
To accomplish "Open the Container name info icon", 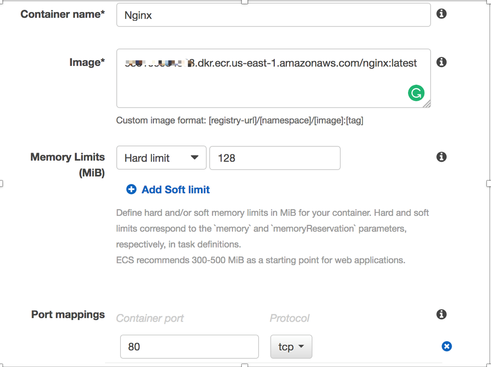I will pyautogui.click(x=441, y=14).
